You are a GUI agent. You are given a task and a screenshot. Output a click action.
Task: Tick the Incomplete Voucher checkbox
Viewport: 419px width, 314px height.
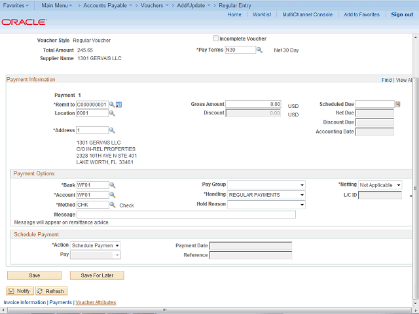[216, 39]
